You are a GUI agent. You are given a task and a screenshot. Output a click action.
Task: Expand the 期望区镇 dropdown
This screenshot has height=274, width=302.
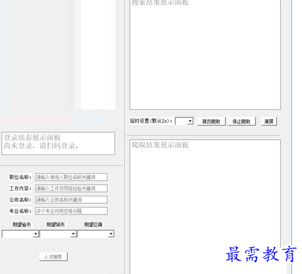click(96, 234)
